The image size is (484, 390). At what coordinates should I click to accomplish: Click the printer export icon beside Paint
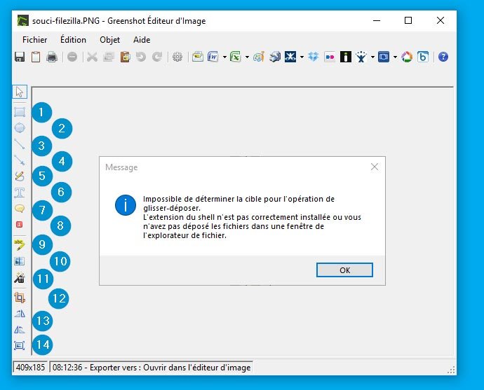point(275,57)
